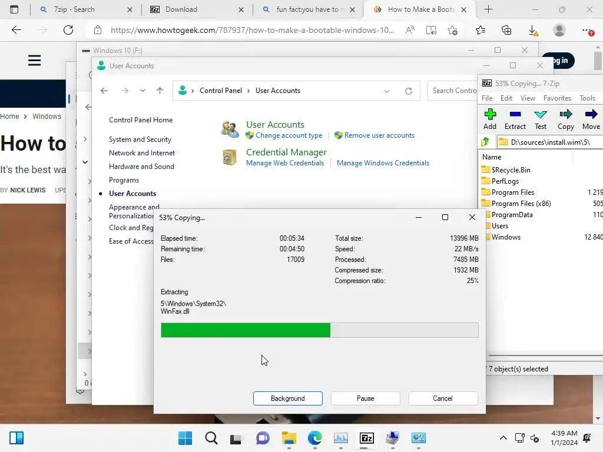
Task: Open the browser Favorites list icon
Action: point(481,30)
